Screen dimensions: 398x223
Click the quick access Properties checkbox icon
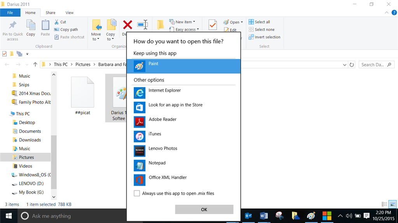[4, 54]
